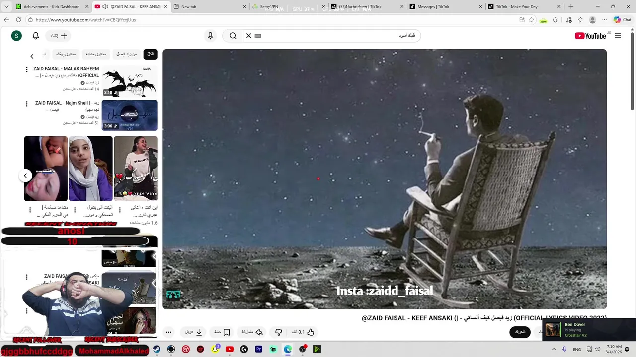Screen dimensions: 636x357
Task: Open Copilot Chat button
Action: (x=622, y=20)
